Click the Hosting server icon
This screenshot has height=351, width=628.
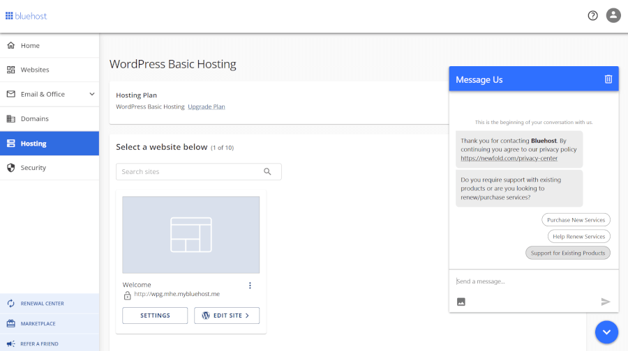click(x=10, y=143)
